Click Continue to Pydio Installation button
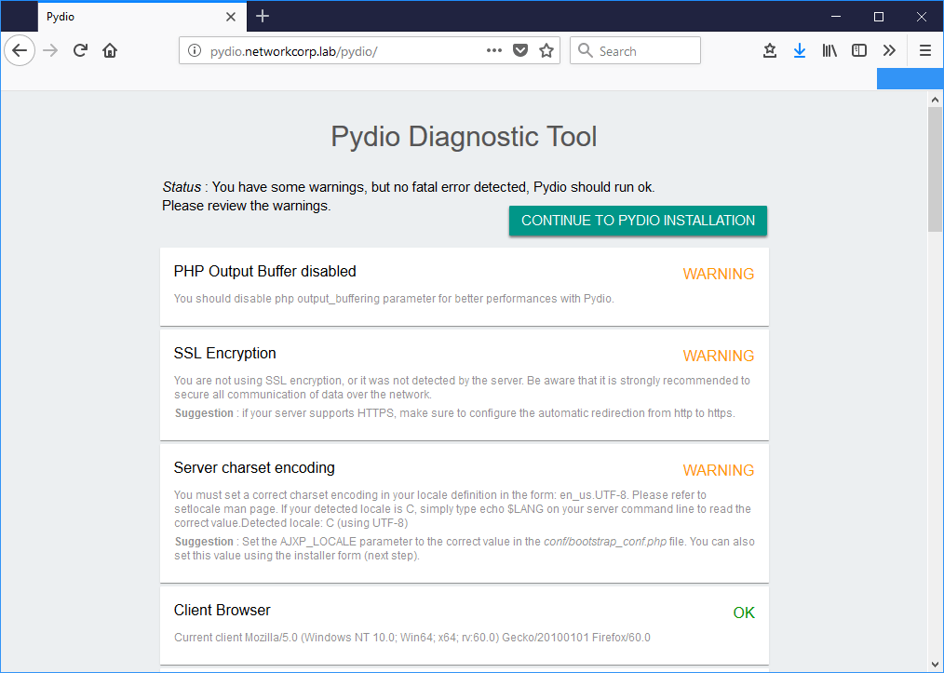Viewport: 944px width, 673px height. 638,221
